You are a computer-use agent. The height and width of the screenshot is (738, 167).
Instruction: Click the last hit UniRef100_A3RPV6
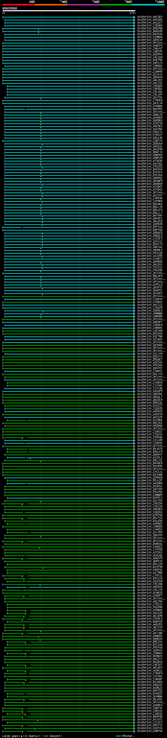[150, 731]
